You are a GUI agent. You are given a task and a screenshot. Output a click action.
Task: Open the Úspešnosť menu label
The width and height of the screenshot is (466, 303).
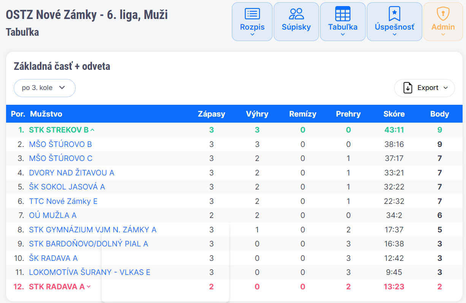click(x=395, y=27)
